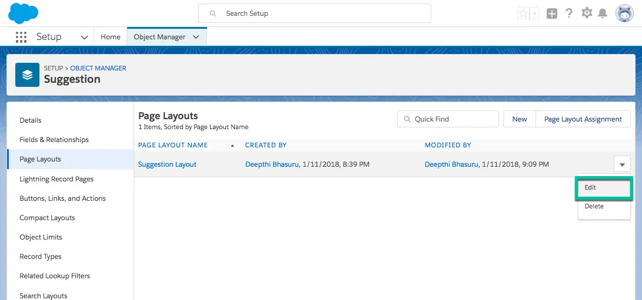Toggle the Suggestion Layout row actions dropdown
The image size is (642, 300).
pos(622,165)
